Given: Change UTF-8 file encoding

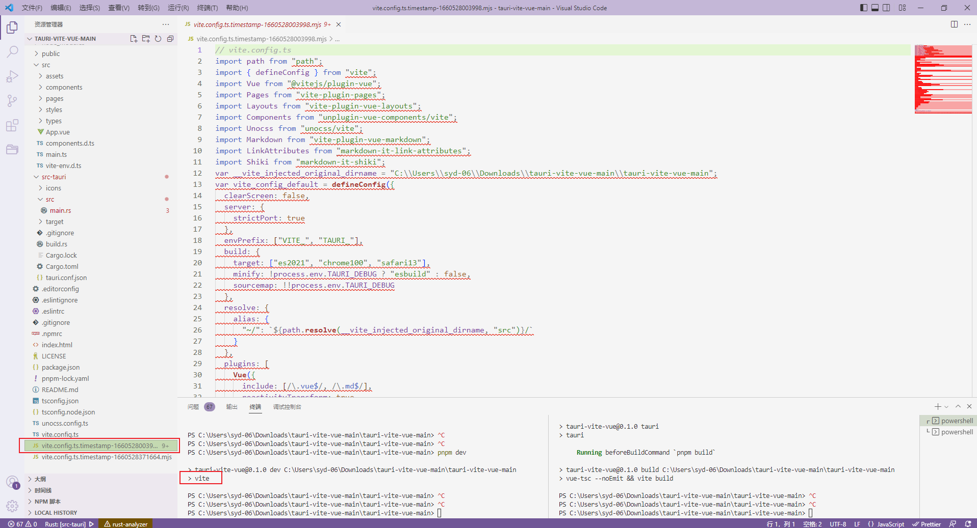Looking at the screenshot, I should (x=838, y=524).
